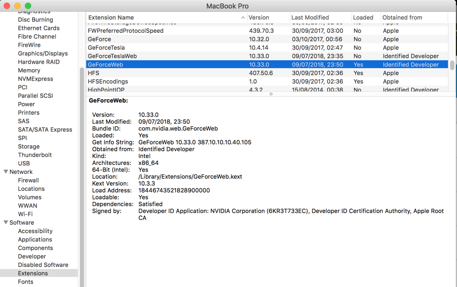Image resolution: width=457 pixels, height=287 pixels.
Task: Click the sidebar vertical scrollbar thumb
Action: pyautogui.click(x=81, y=177)
